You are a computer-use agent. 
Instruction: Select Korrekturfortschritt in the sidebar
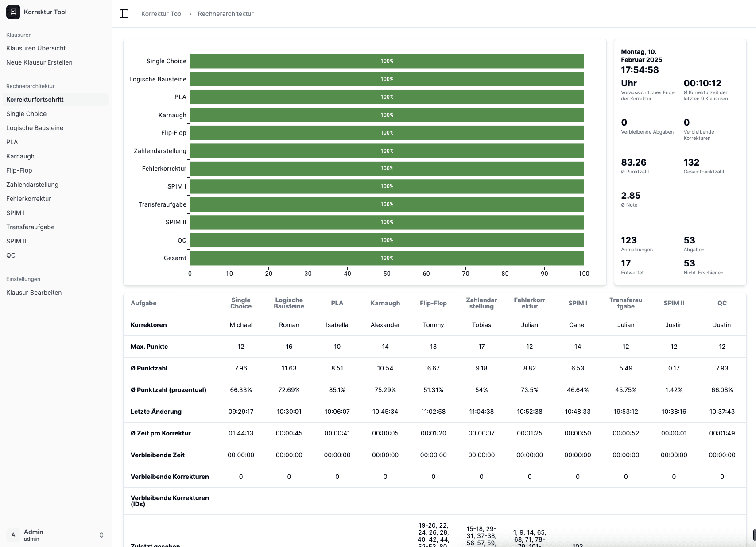click(x=35, y=99)
